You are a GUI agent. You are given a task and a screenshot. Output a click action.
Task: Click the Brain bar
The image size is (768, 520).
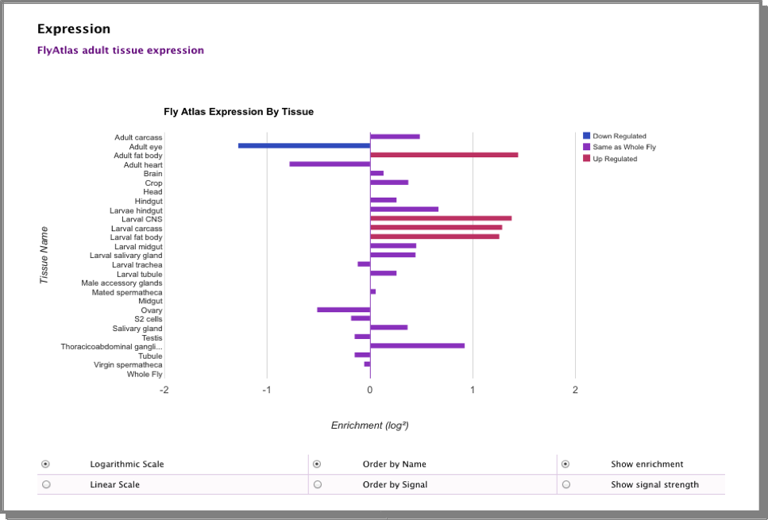coord(376,173)
